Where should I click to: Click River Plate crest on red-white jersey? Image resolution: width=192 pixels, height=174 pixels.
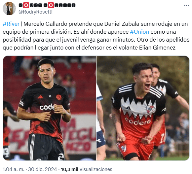click(150, 109)
